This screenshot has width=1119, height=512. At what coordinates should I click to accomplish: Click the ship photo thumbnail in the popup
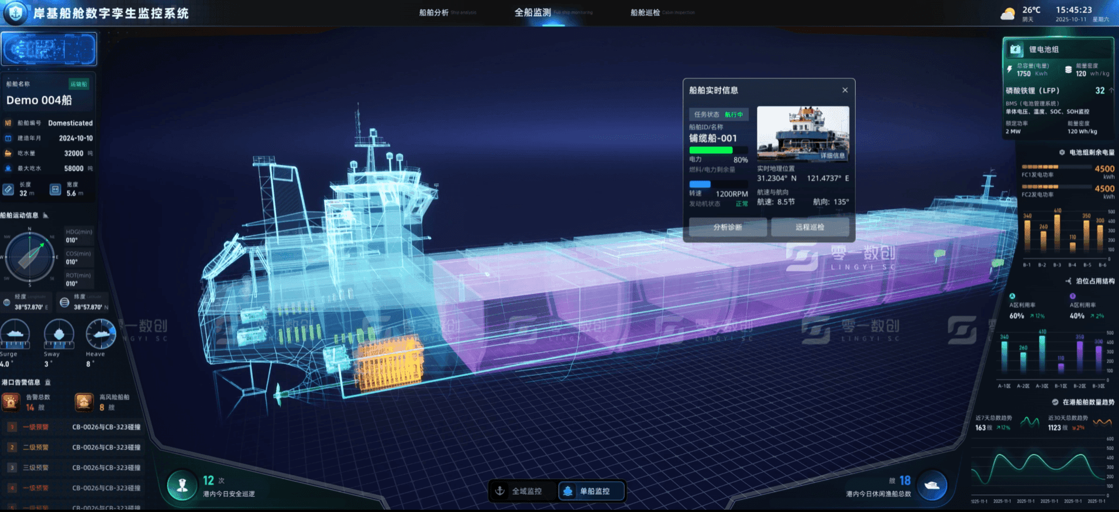[x=803, y=133]
